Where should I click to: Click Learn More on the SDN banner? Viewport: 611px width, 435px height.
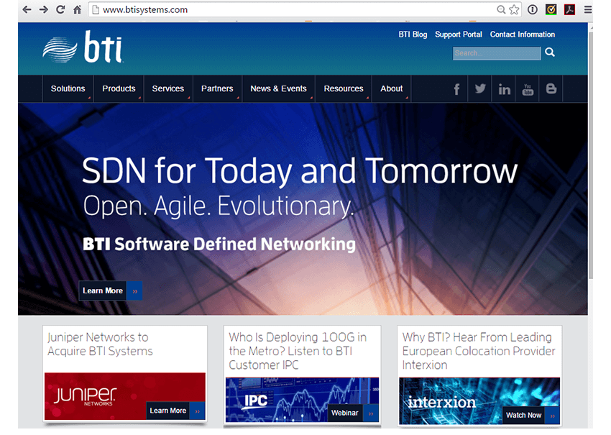pyautogui.click(x=103, y=290)
